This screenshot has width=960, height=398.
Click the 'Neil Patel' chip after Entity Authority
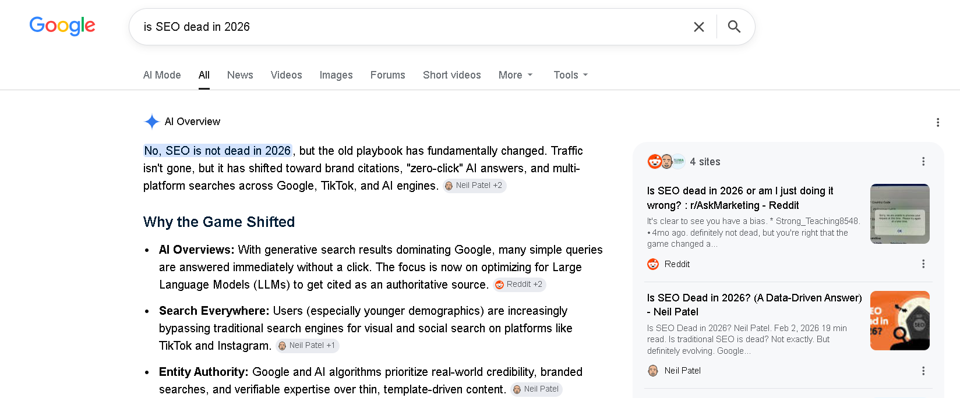click(x=537, y=389)
